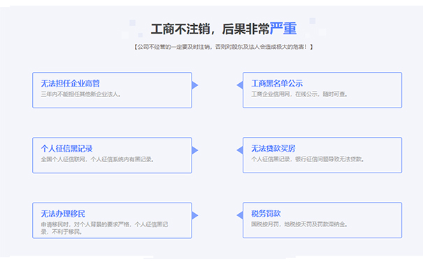Image resolution: width=423 pixels, height=262 pixels.
Task: Click the description starting "全国个人征信联网"
Action: (97, 159)
